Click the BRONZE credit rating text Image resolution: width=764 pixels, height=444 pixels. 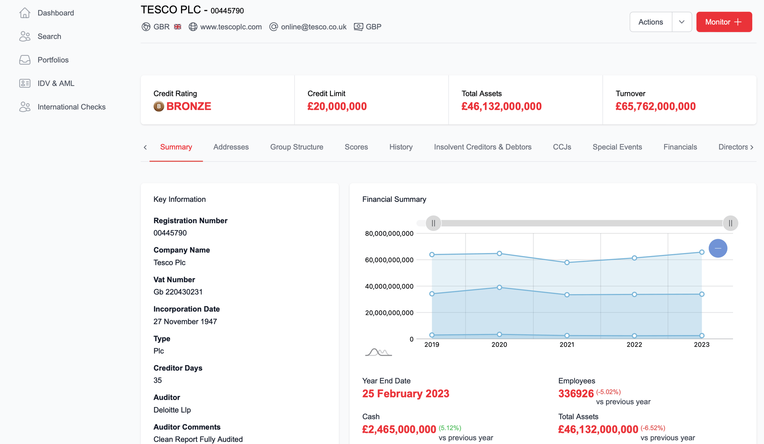pyautogui.click(x=189, y=106)
